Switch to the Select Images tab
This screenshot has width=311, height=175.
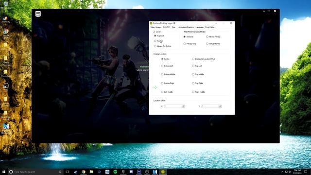pyautogui.click(x=155, y=27)
